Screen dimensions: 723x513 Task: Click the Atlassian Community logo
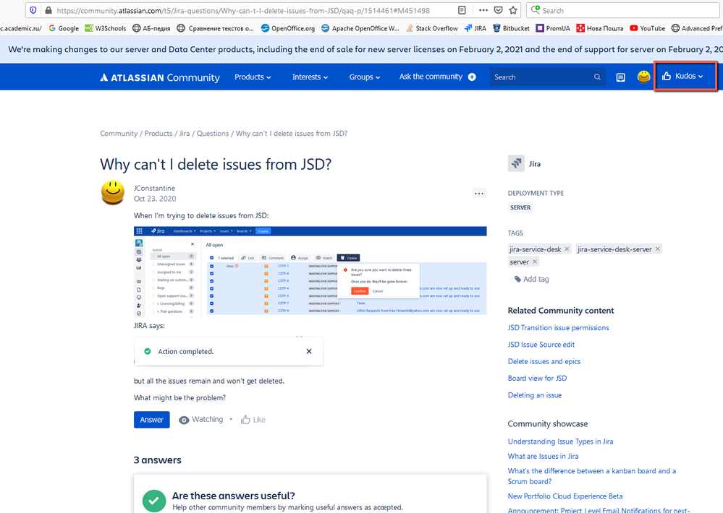tap(160, 77)
